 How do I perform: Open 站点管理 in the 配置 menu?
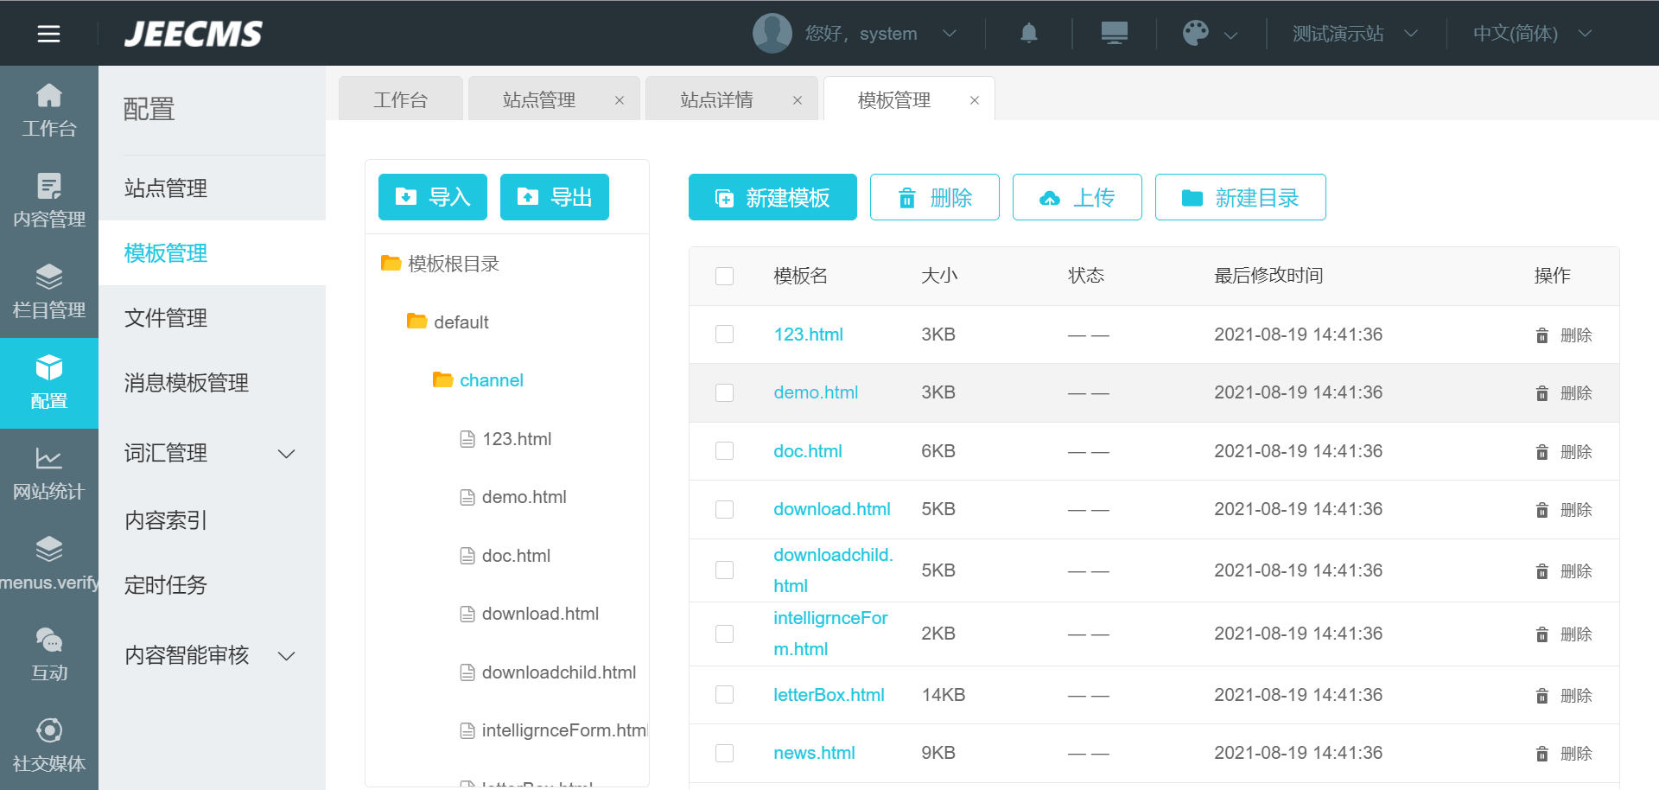tap(212, 188)
